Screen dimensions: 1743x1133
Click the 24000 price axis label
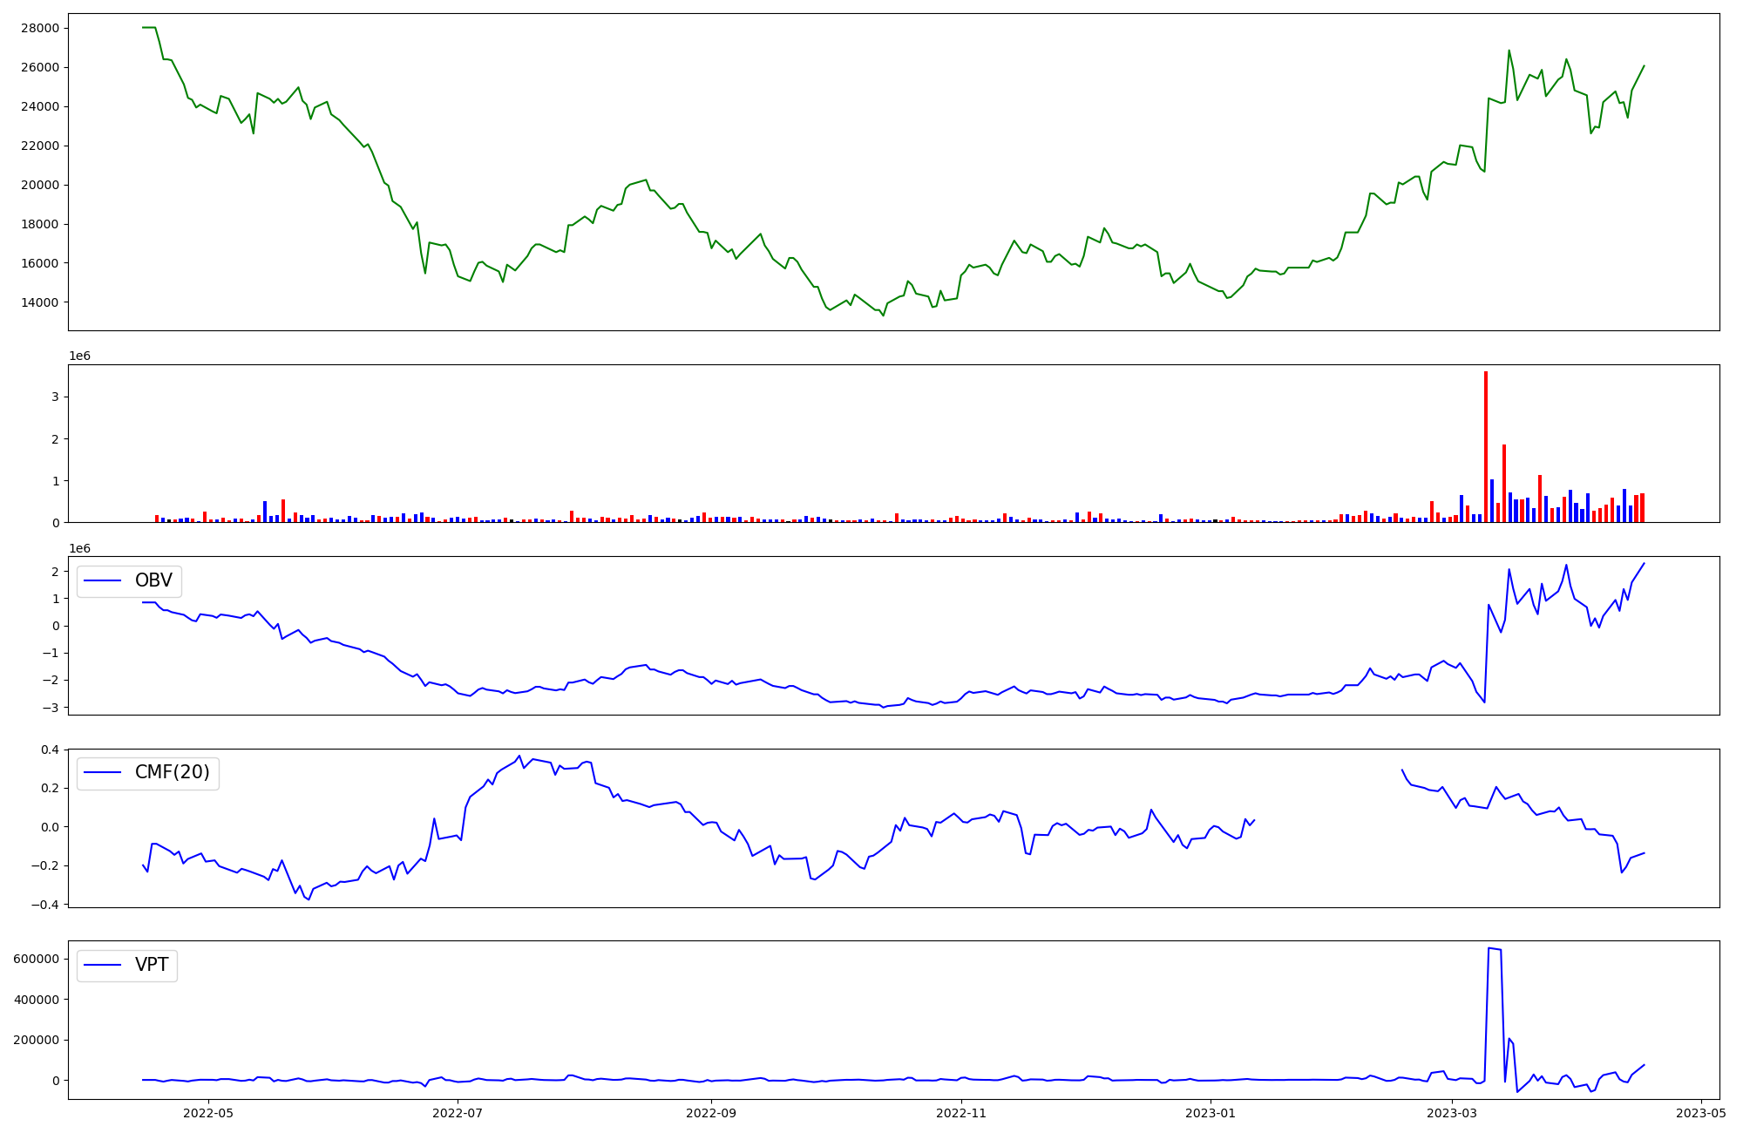[x=40, y=106]
